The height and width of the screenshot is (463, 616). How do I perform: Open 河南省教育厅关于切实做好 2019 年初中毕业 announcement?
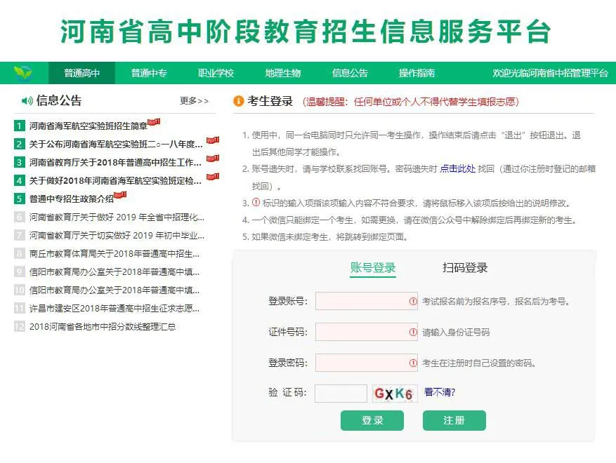click(x=117, y=236)
